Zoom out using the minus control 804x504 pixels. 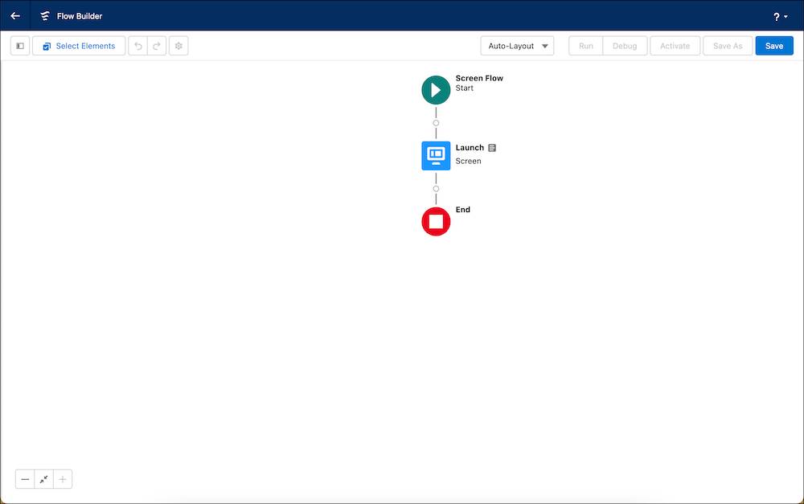pos(24,478)
